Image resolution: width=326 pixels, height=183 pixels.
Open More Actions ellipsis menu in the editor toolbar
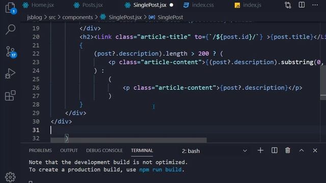point(315,5)
